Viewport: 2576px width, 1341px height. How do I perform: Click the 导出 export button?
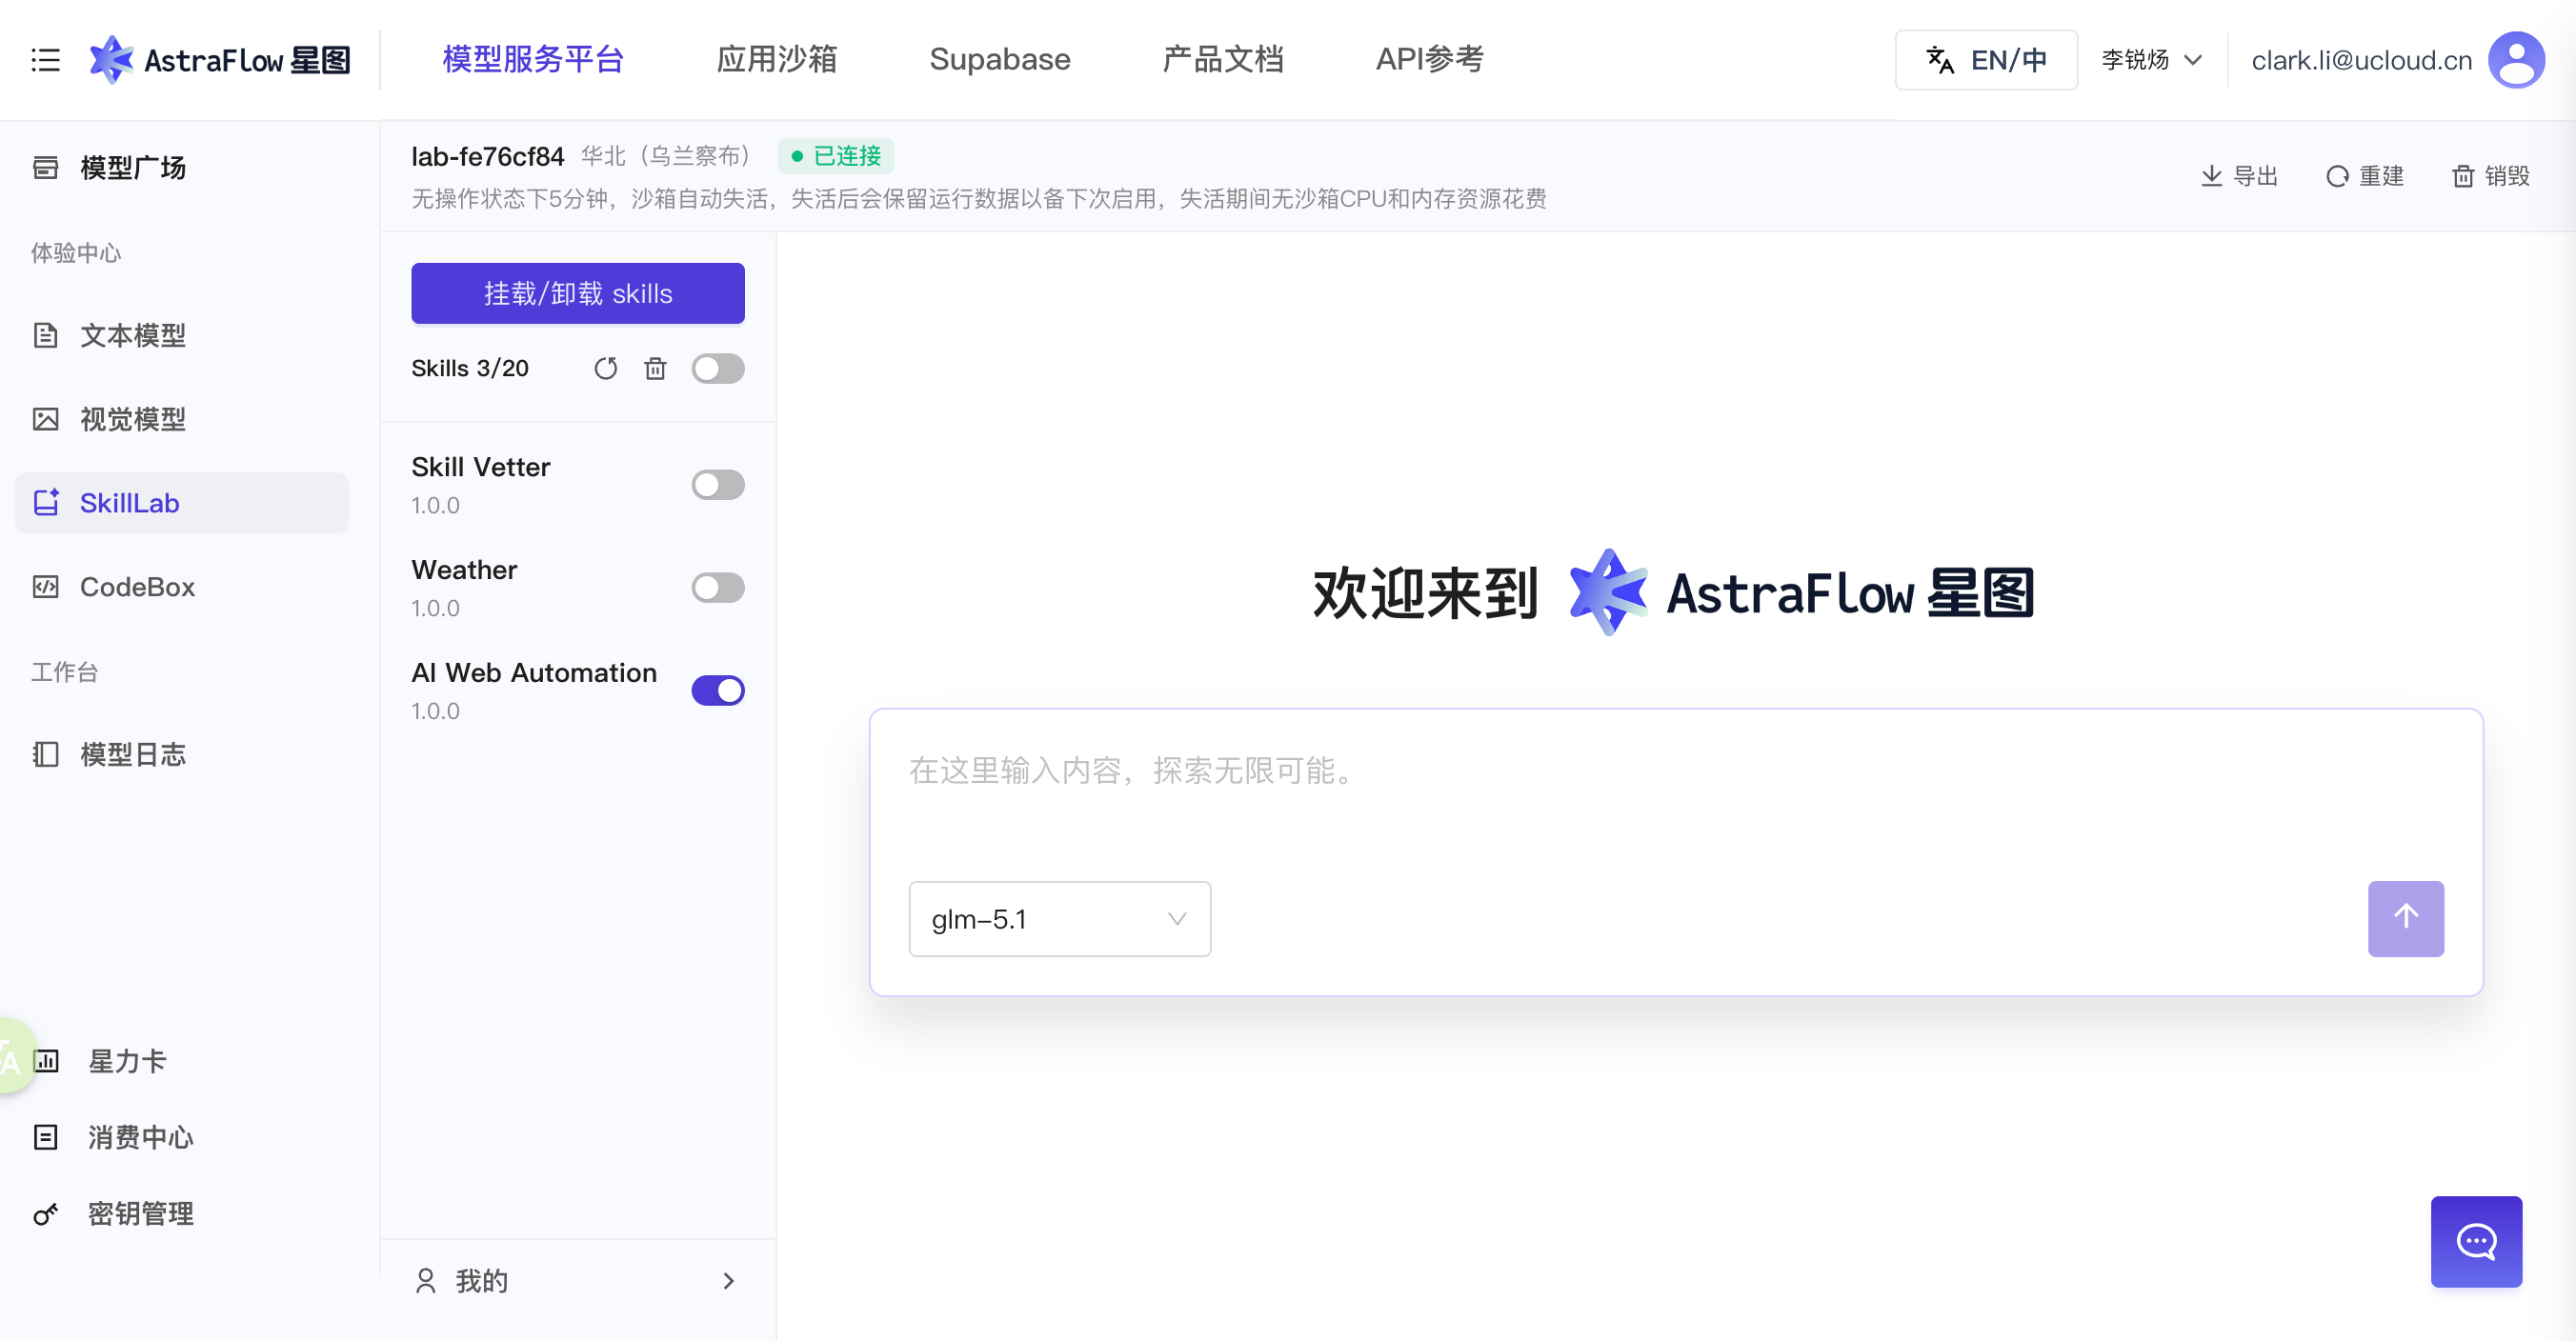(2240, 176)
